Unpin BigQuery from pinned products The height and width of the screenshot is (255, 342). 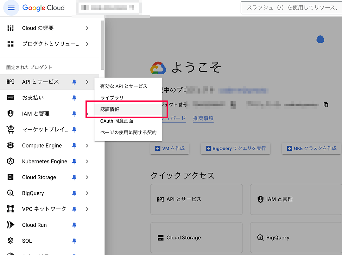click(x=74, y=193)
